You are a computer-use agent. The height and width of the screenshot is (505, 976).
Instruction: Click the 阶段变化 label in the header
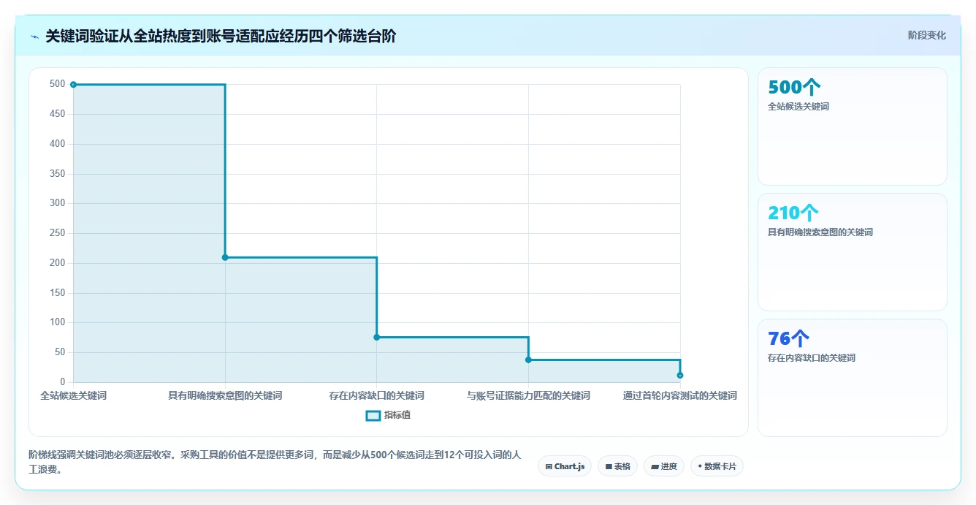[926, 35]
